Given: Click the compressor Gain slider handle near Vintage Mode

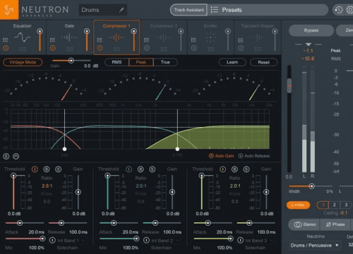Looking at the screenshot, I should pos(71,61).
